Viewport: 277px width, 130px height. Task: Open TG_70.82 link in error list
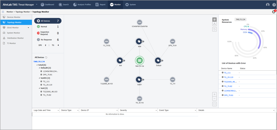228,86
